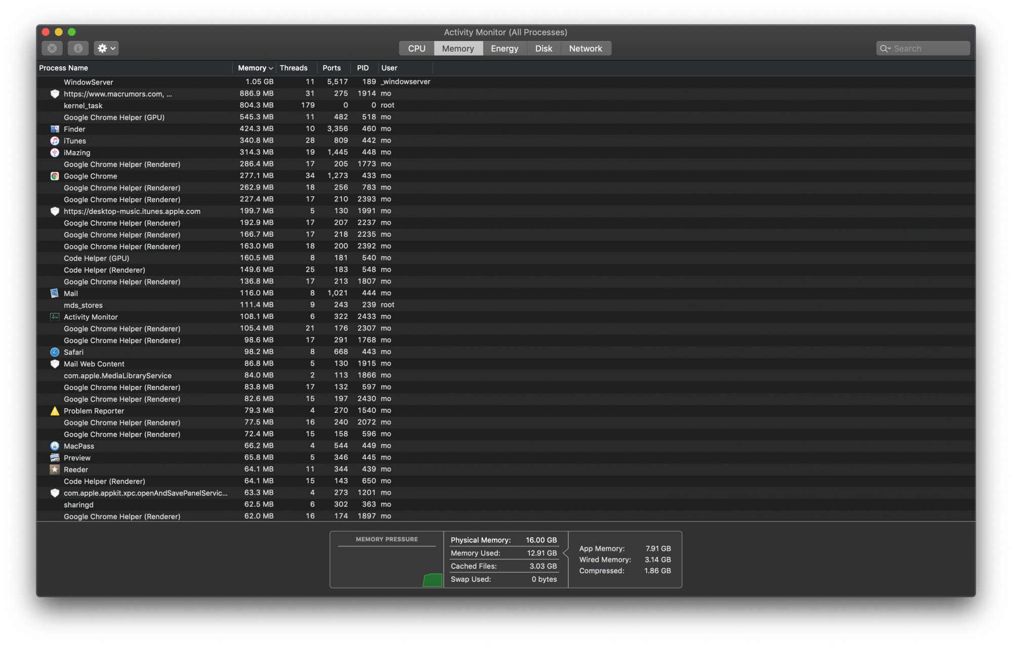Click the Search input field

[929, 49]
